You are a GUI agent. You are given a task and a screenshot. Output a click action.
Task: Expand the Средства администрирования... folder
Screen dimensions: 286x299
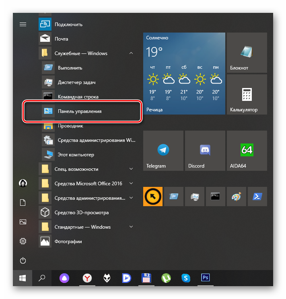pos(87,198)
